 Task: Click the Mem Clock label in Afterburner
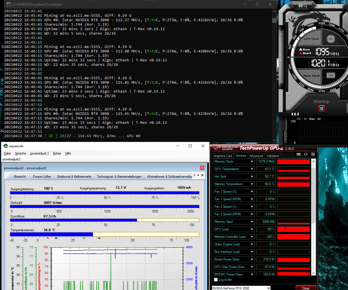(311, 76)
